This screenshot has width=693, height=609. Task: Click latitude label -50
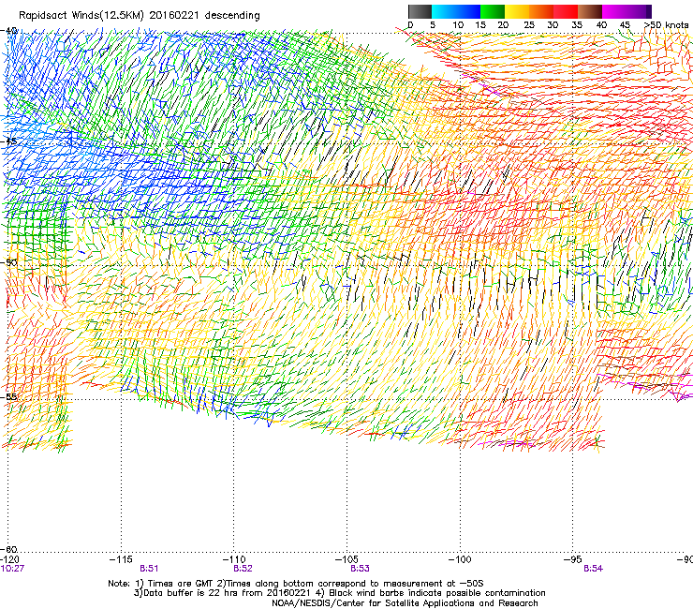[x=9, y=262]
